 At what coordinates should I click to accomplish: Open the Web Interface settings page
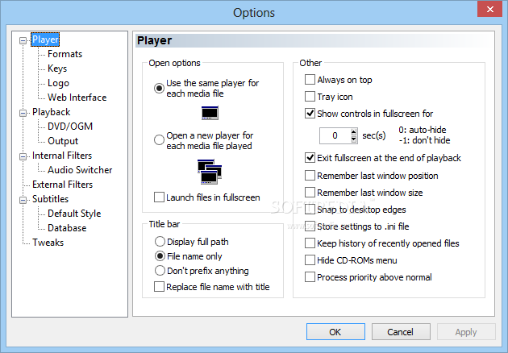click(x=77, y=98)
